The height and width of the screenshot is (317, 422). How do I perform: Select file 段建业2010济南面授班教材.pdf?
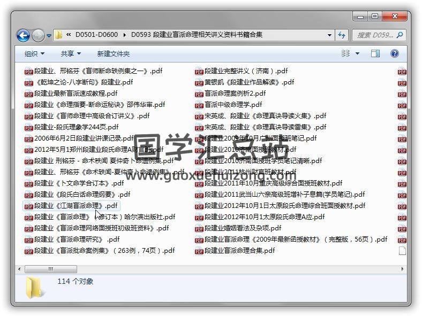245,150
